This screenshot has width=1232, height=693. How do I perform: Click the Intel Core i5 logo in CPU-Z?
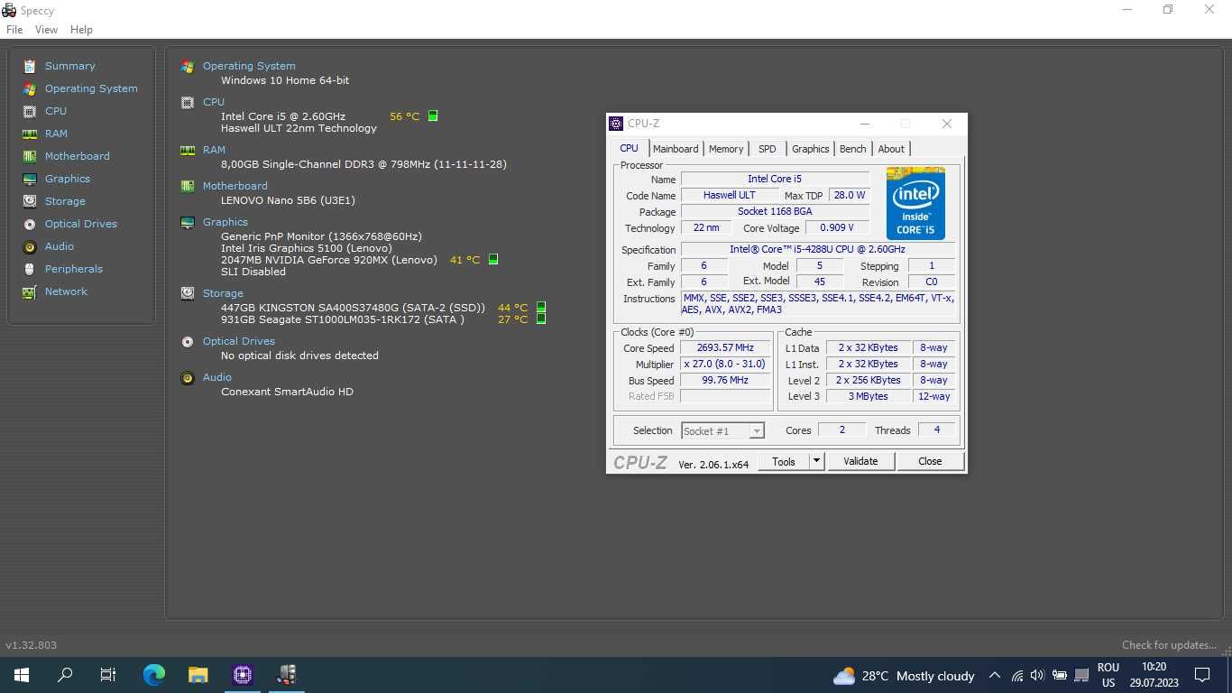(x=915, y=203)
